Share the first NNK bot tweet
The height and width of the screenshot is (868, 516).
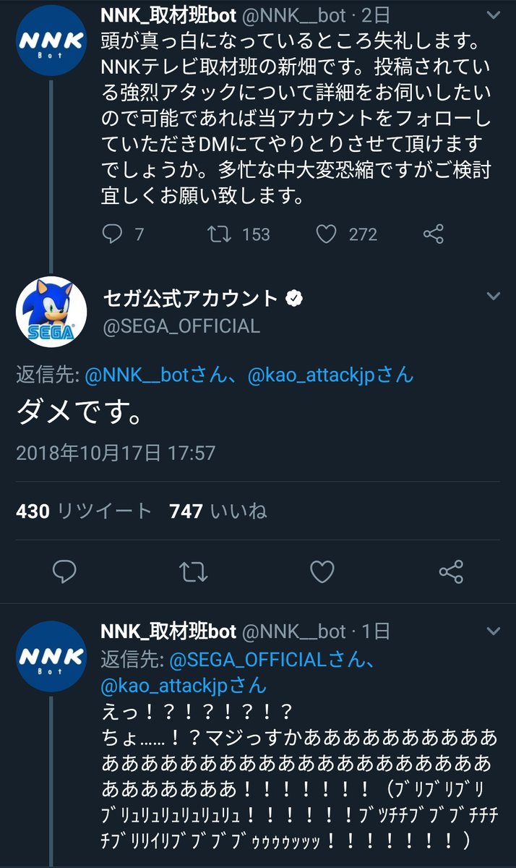(x=433, y=234)
